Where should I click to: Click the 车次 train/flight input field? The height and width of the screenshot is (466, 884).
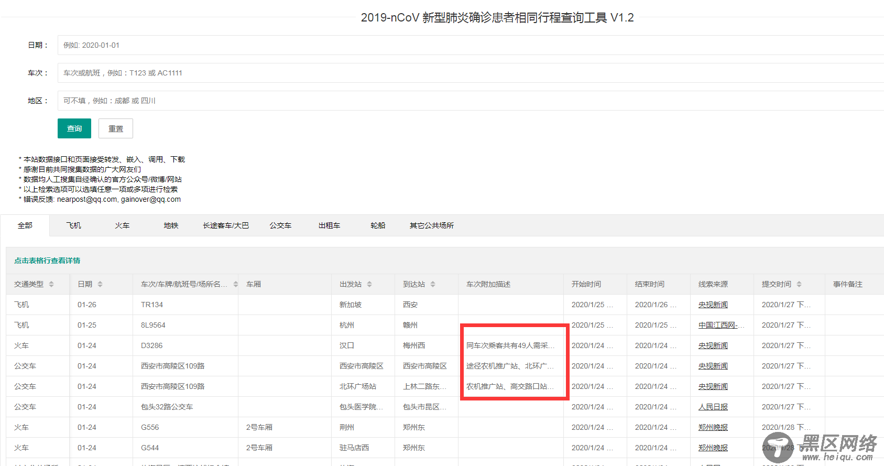click(471, 73)
